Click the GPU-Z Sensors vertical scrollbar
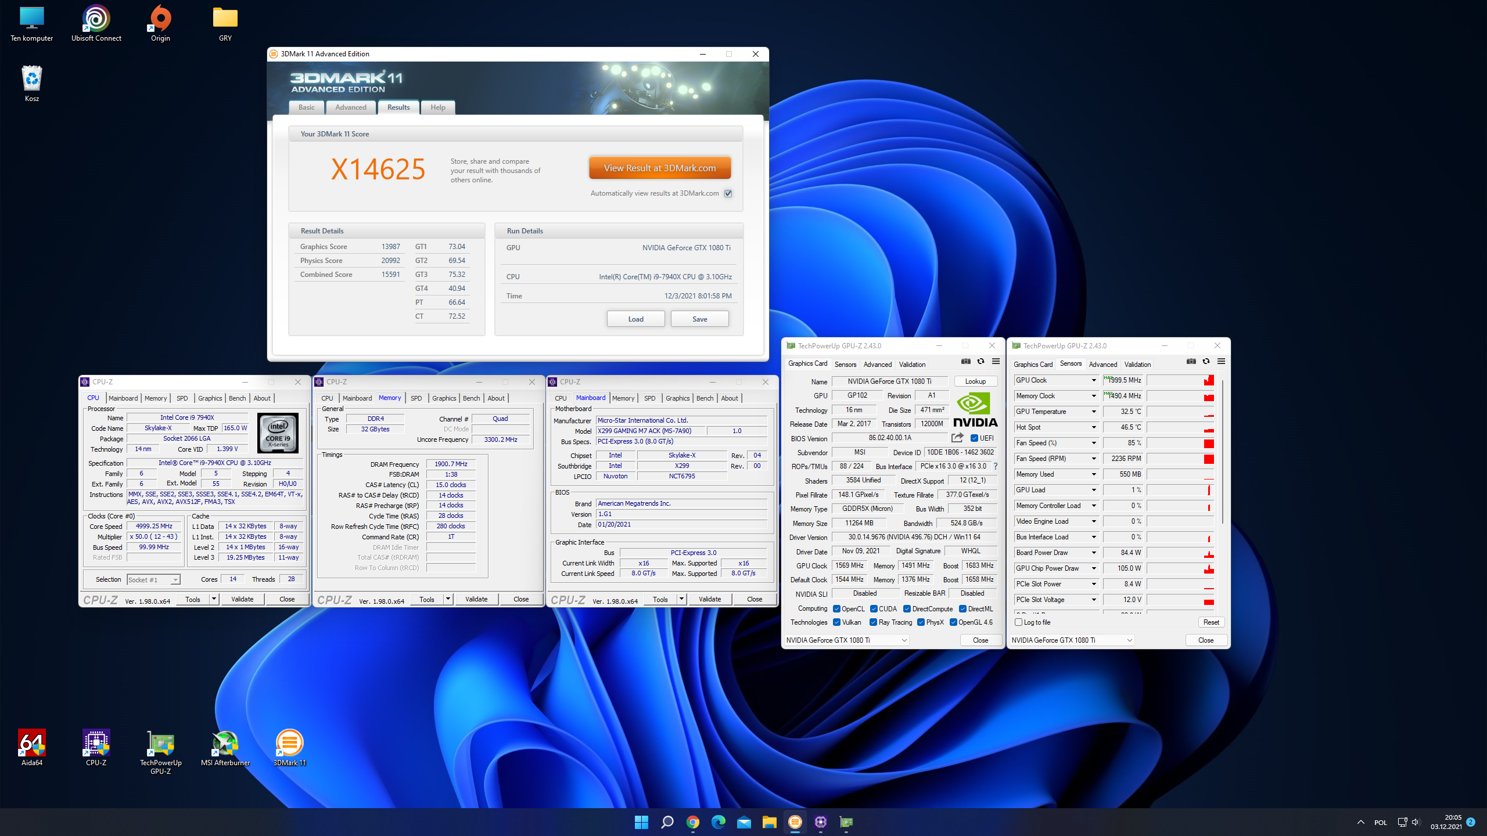The height and width of the screenshot is (836, 1487). point(1223,453)
